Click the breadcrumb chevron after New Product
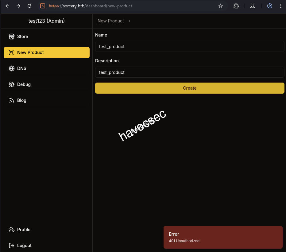This screenshot has width=286, height=252. point(129,21)
